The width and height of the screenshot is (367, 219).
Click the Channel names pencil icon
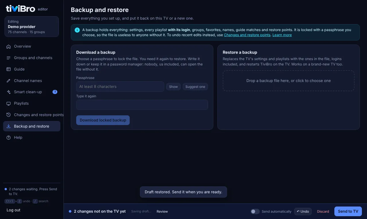pyautogui.click(x=9, y=81)
